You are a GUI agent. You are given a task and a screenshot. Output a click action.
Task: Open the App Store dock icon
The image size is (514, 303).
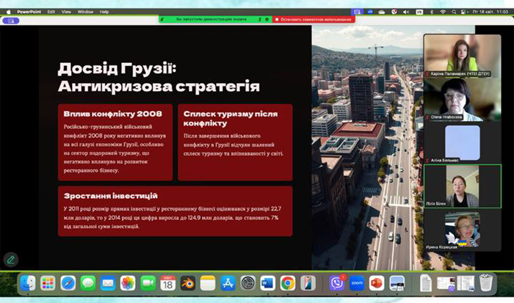228,283
